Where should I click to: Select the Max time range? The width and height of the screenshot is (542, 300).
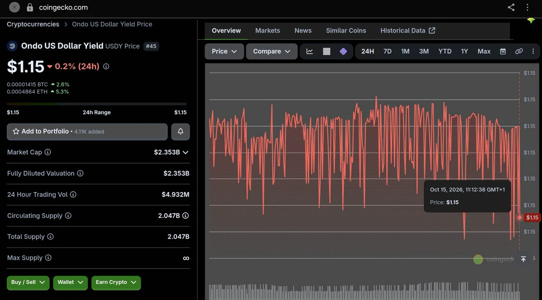[x=484, y=52]
